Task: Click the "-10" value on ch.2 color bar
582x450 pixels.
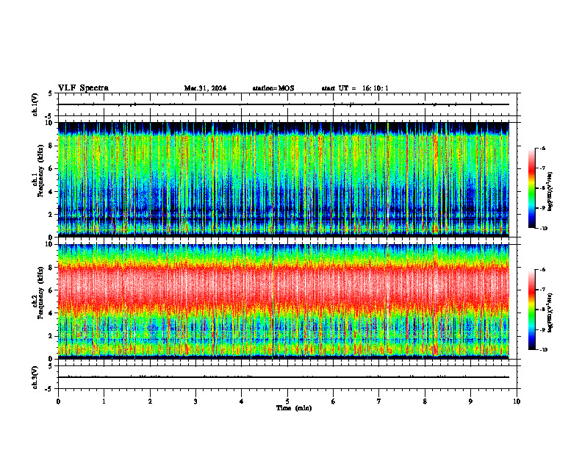Action: pos(544,350)
